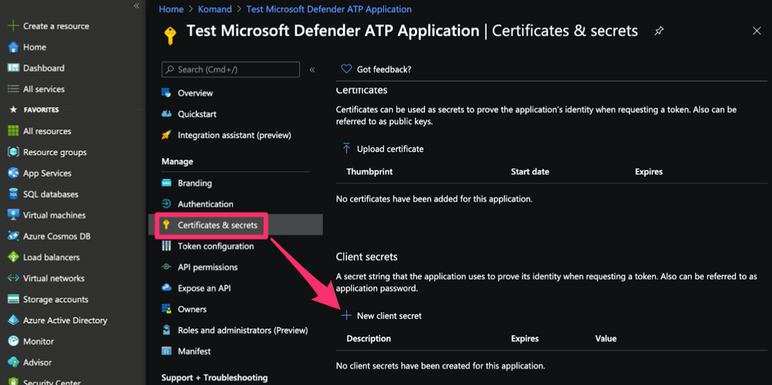772x385 pixels.
Task: Click the Monitor gauge icon
Action: coord(13,341)
